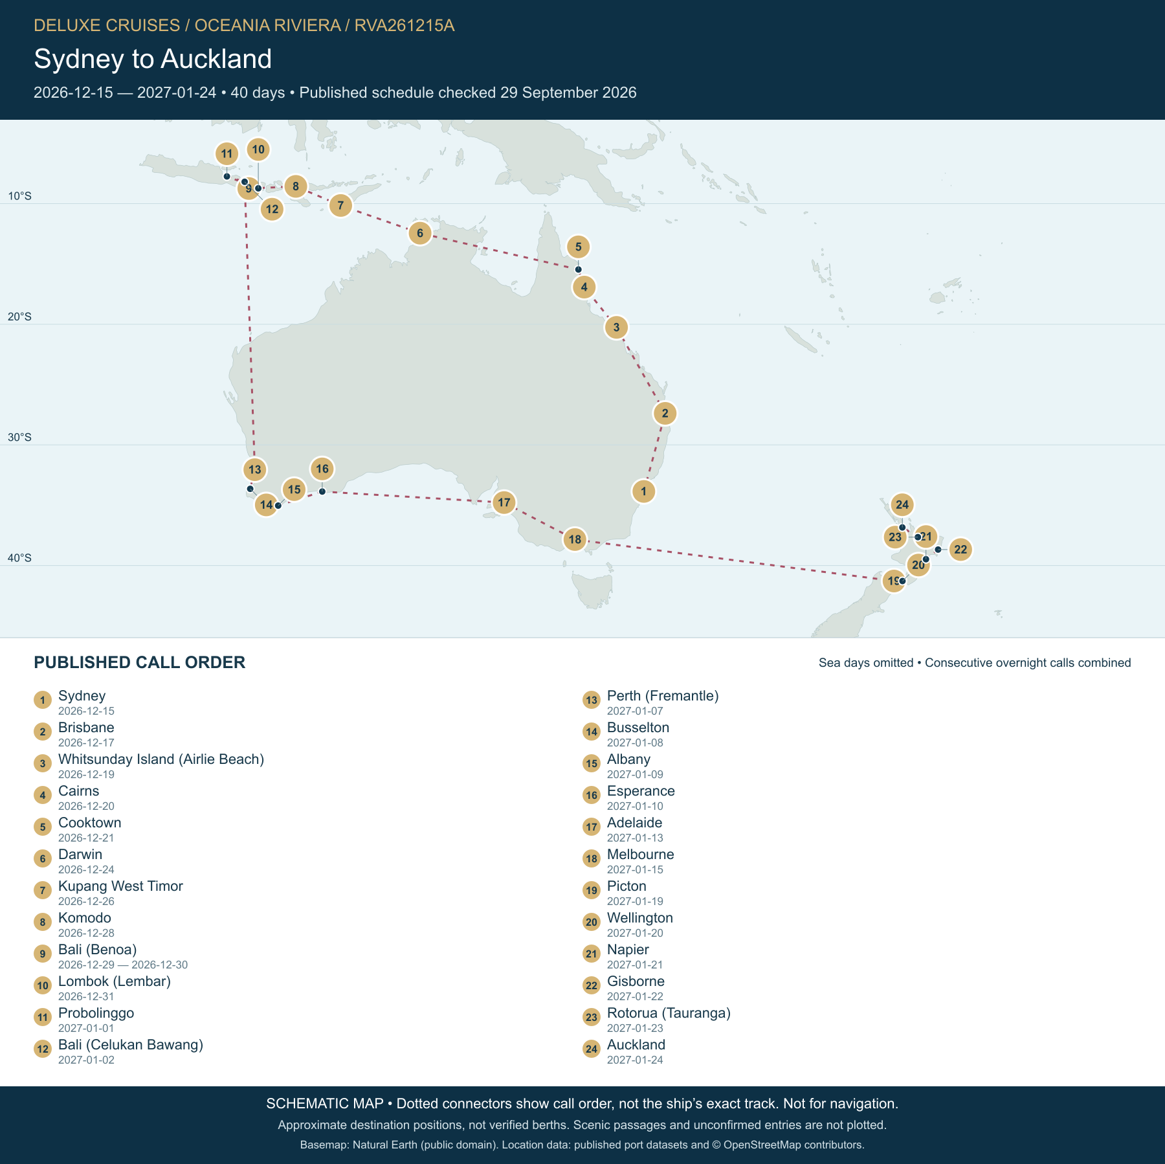Click the 'DELUXE CRUISES / OCEANIA RIVIERA / RVA261215A' breadcrumb

(244, 25)
